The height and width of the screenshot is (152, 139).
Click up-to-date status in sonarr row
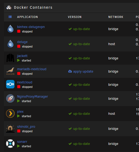pyautogui.click(x=82, y=144)
